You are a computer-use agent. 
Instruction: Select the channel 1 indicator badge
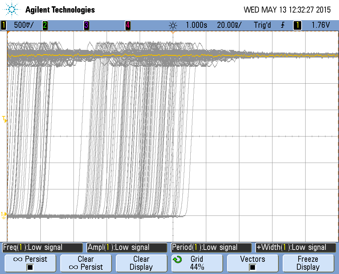pos(4,25)
